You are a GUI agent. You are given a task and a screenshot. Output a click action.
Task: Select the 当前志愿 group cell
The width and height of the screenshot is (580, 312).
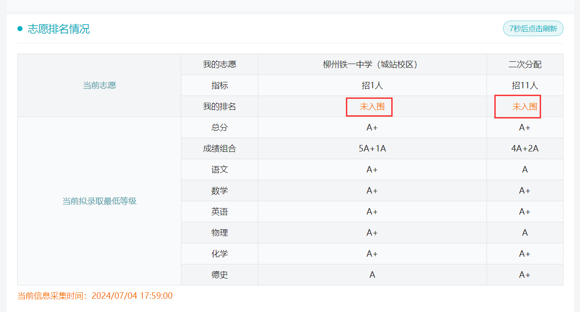99,86
